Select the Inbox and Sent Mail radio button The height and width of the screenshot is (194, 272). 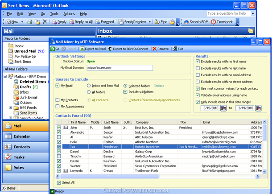pos(89,86)
